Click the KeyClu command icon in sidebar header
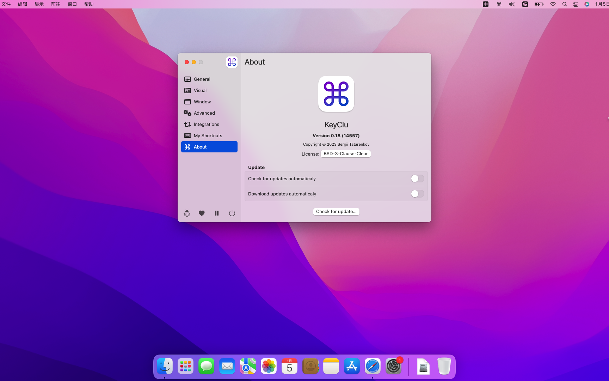 pos(232,62)
